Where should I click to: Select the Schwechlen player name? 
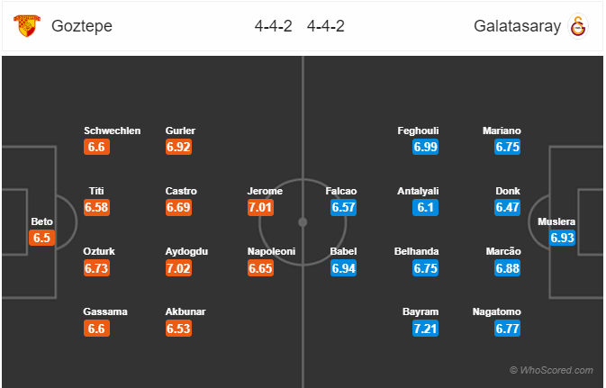112,131
